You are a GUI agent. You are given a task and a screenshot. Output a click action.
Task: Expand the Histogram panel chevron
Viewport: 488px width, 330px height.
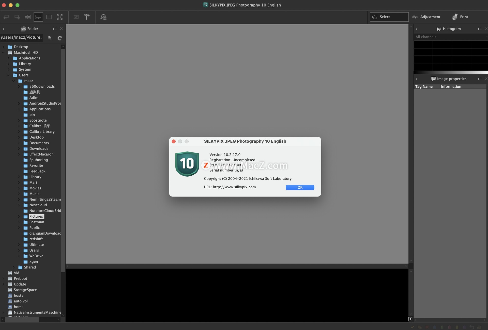pos(417,29)
